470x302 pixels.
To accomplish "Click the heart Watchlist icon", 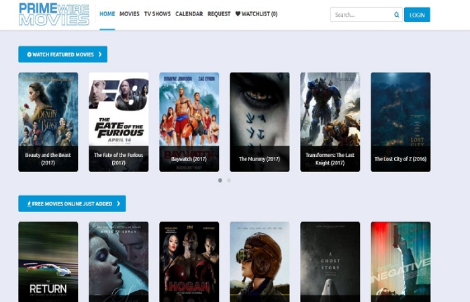I will pos(238,14).
